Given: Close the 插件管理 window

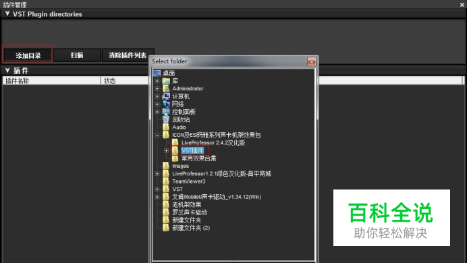Looking at the screenshot, I should [462, 5].
